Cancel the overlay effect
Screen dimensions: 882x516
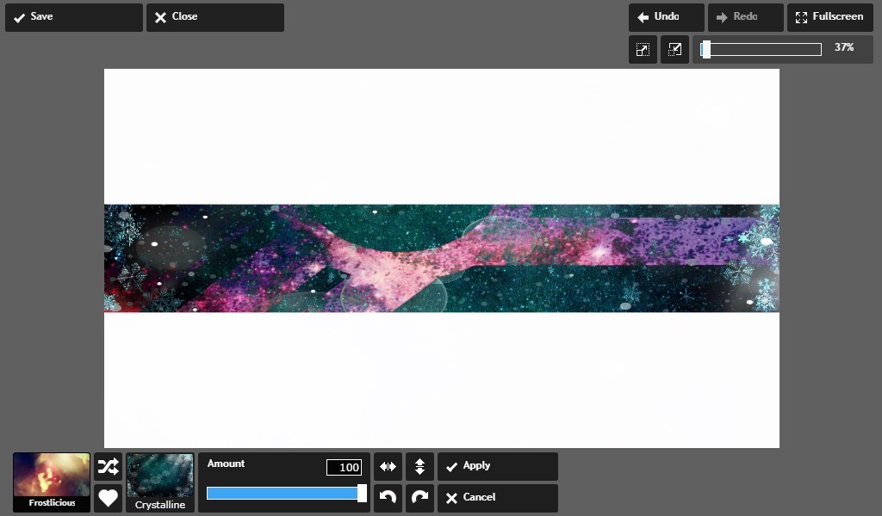(497, 498)
